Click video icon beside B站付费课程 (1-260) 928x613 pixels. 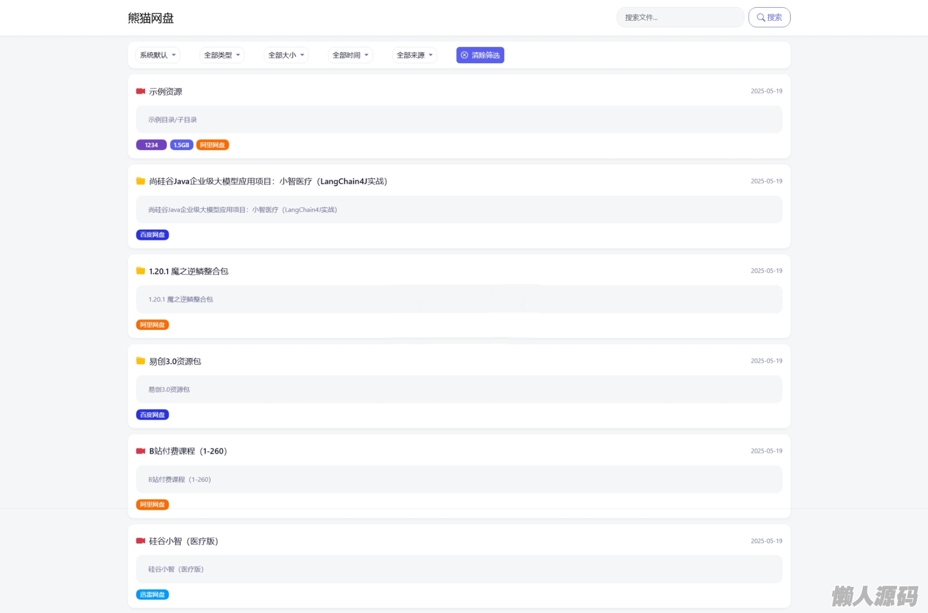140,451
